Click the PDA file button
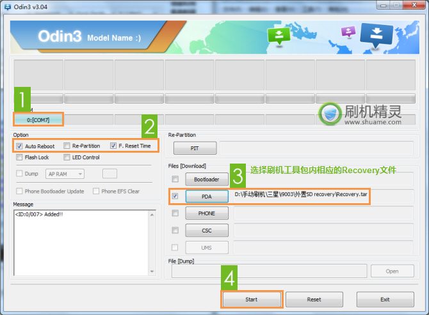Image resolution: width=429 pixels, height=315 pixels. [x=207, y=197]
